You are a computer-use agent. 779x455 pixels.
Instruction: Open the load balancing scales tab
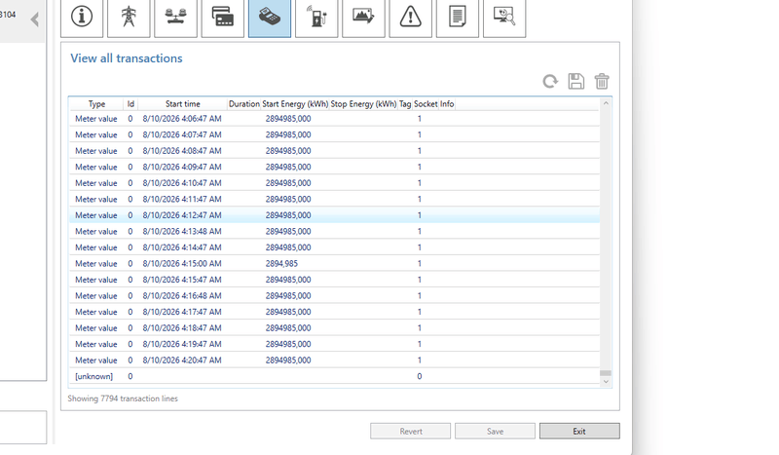[175, 18]
